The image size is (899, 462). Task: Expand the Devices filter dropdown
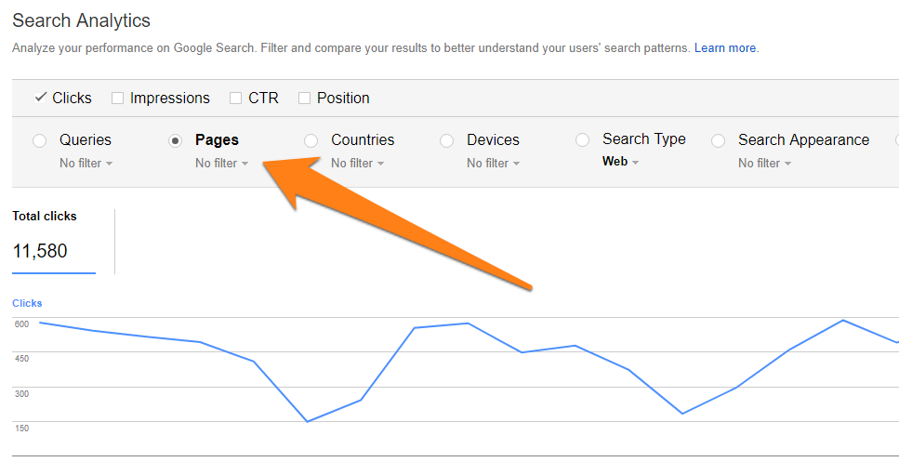[493, 164]
